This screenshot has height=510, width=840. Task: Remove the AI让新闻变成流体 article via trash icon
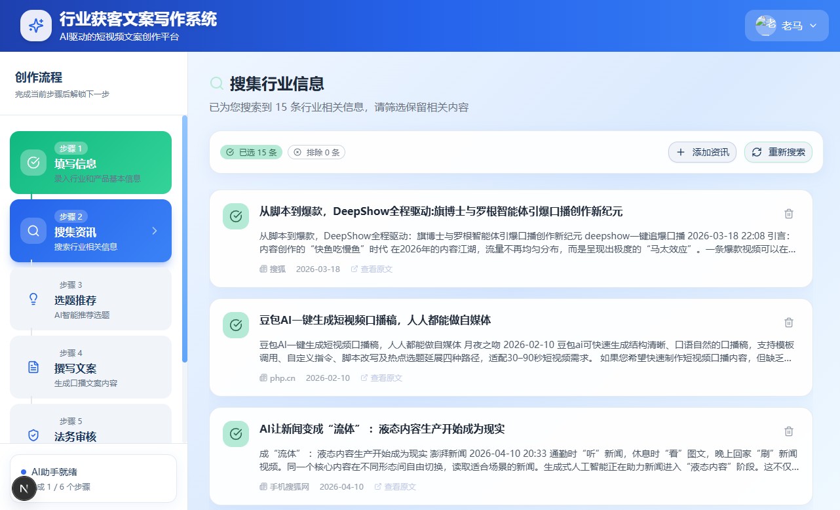click(789, 431)
